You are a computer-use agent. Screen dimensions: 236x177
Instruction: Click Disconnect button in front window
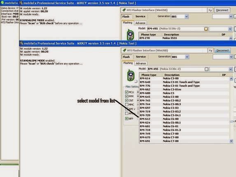222,51
